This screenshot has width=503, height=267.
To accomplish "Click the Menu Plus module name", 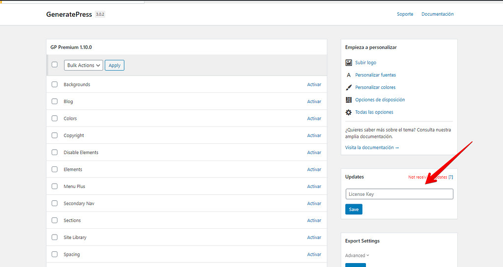I will click(75, 186).
